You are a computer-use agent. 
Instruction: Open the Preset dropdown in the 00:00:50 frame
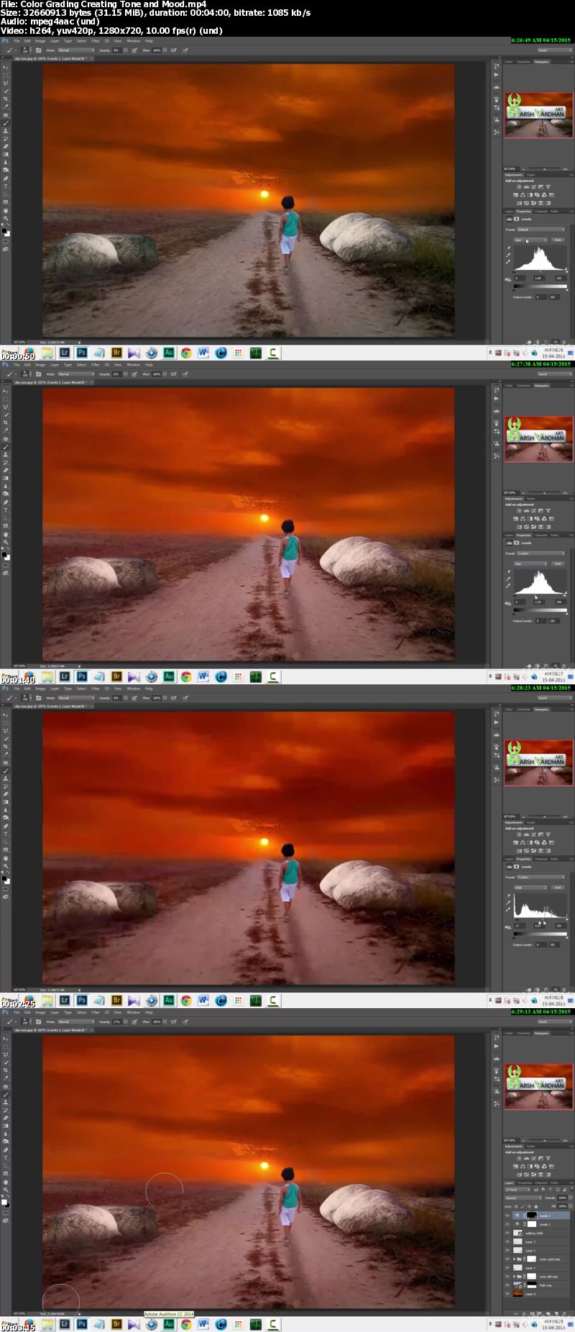[540, 230]
